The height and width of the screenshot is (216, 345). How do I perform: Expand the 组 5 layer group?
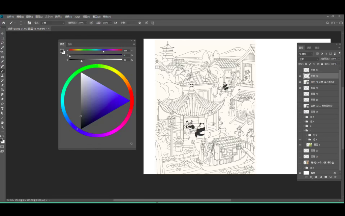coord(304,117)
